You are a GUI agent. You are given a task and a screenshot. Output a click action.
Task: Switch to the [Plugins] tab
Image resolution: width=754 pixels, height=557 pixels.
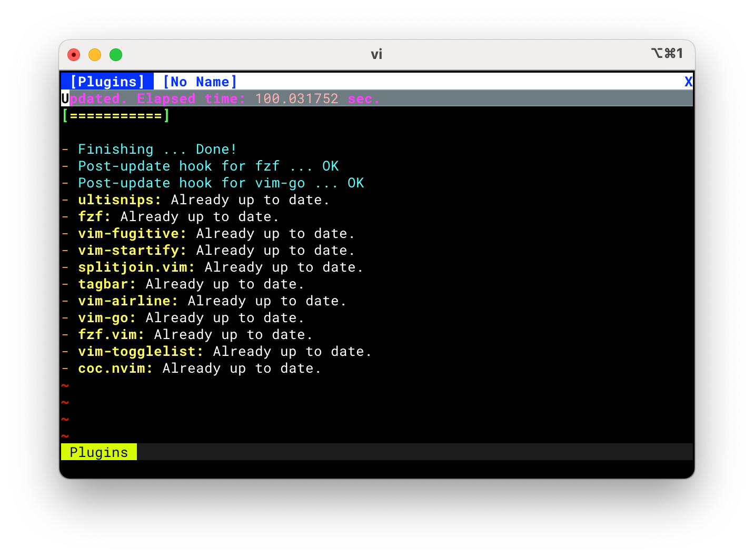click(107, 82)
